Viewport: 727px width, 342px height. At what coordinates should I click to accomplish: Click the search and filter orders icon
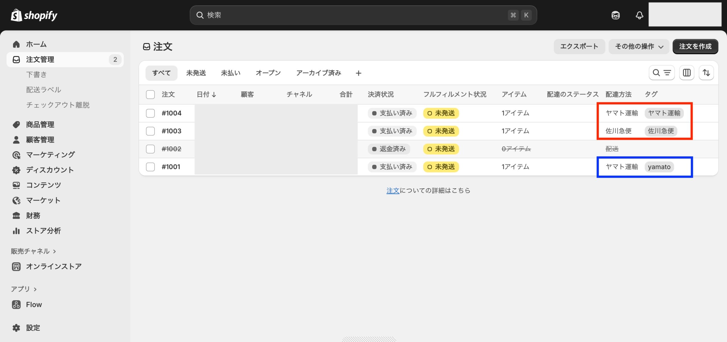coord(661,73)
